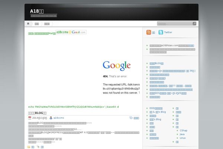Open the CShap category link
The image size is (223, 149).
pyautogui.click(x=184, y=130)
